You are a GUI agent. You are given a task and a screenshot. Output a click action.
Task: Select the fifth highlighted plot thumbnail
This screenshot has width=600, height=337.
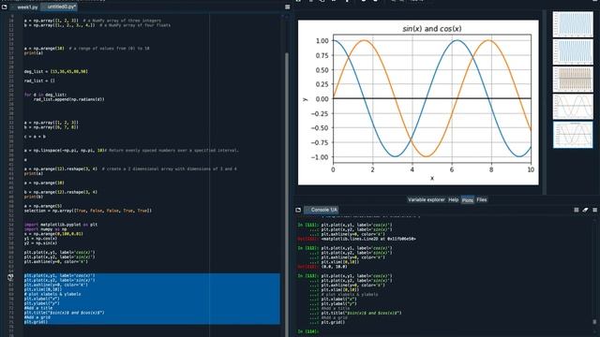pyautogui.click(x=573, y=135)
